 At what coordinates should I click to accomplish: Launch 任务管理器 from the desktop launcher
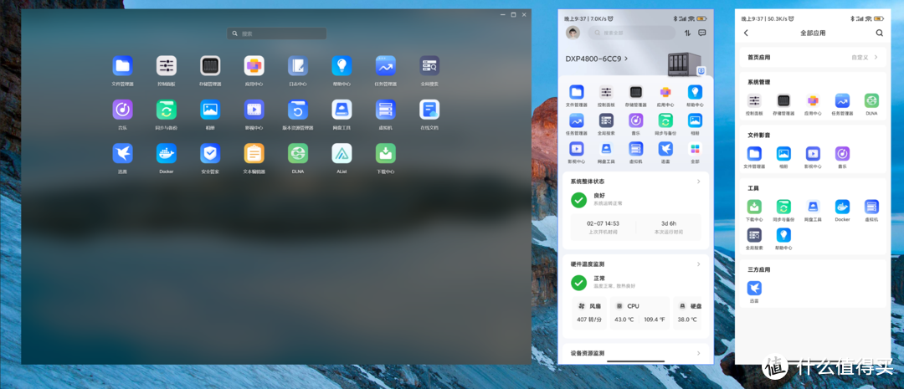[385, 66]
